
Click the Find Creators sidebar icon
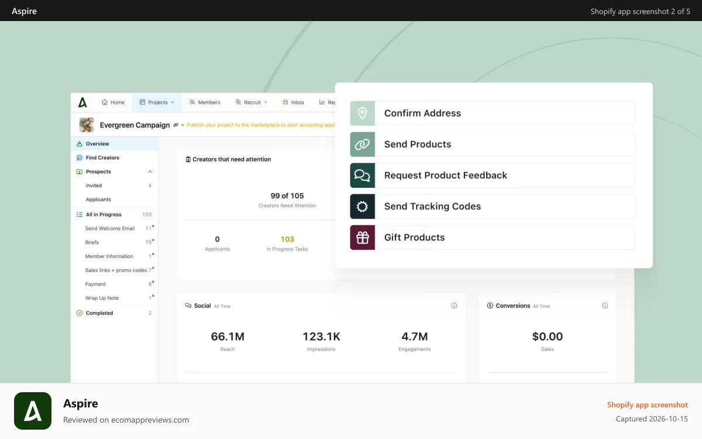pos(80,157)
